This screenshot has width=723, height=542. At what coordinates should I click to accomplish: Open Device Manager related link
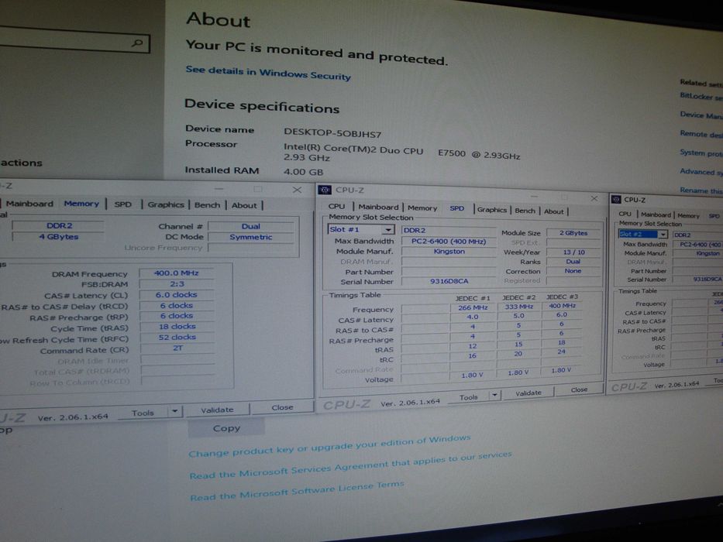(x=701, y=115)
